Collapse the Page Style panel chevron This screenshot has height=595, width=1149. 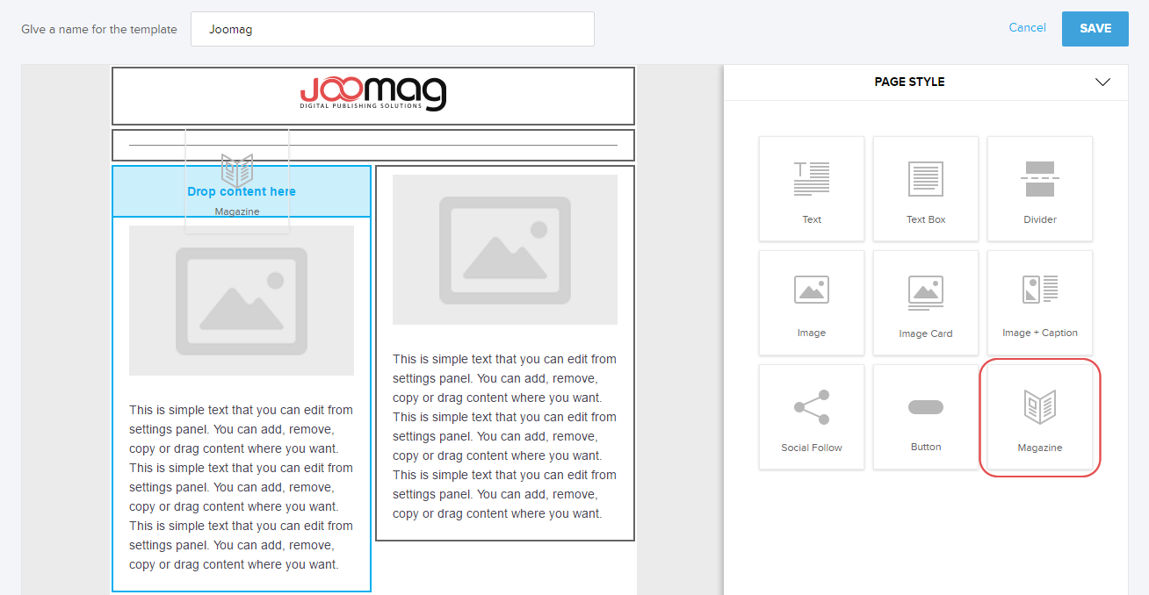coord(1102,82)
